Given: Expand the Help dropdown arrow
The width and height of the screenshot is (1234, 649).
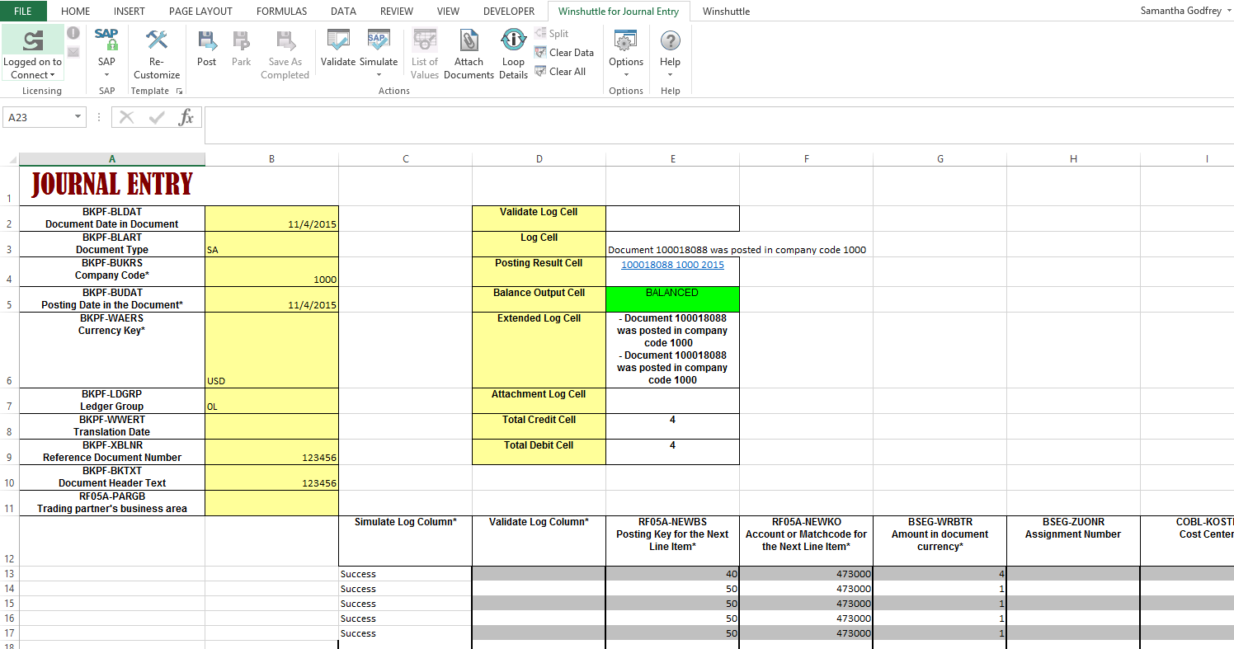Looking at the screenshot, I should coord(671,75).
